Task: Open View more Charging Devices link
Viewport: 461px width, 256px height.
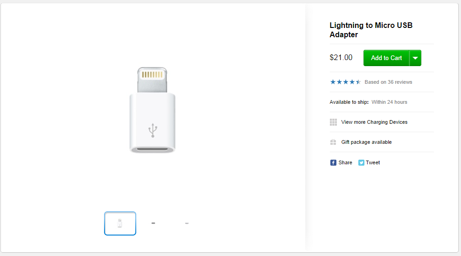Action: tap(374, 122)
